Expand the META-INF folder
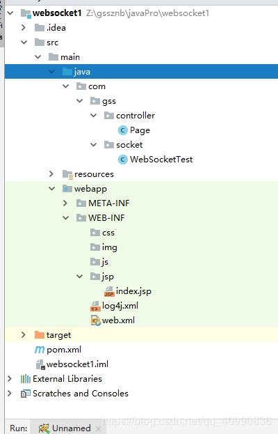Screen dimensions: 278x434 click(65, 203)
